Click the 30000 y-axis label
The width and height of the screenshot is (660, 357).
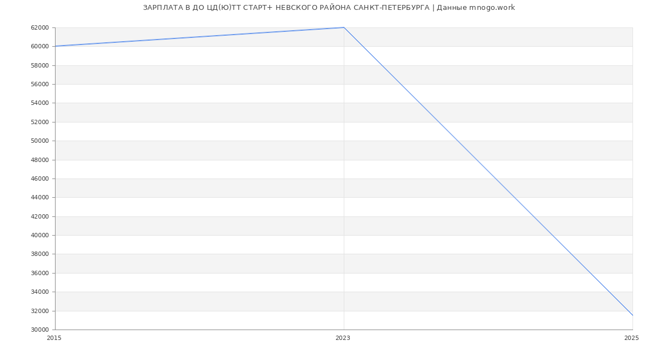coord(40,330)
